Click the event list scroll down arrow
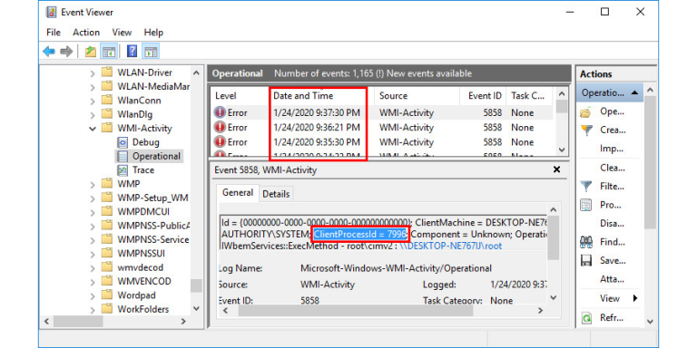The width and height of the screenshot is (697, 348). coord(562,150)
